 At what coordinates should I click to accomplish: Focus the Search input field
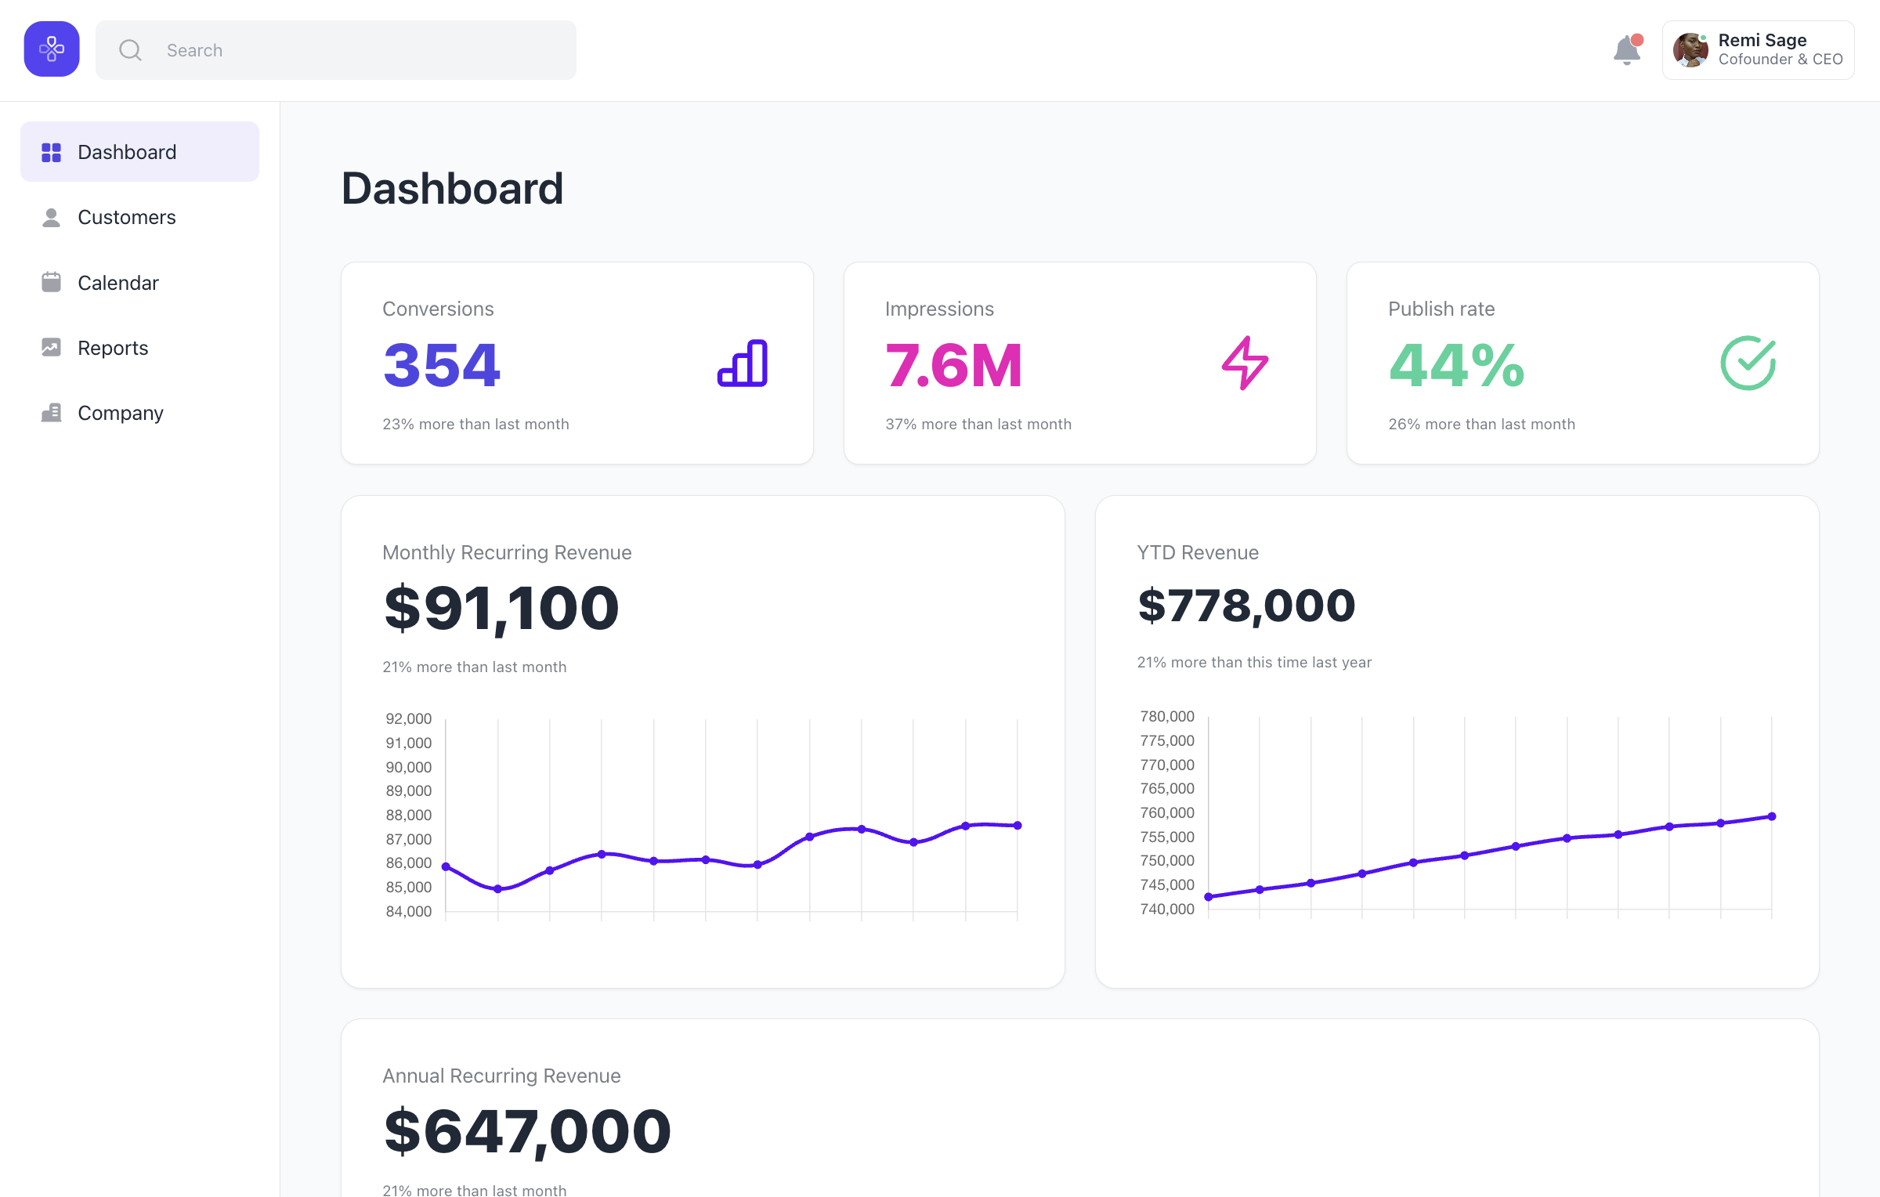(x=336, y=50)
